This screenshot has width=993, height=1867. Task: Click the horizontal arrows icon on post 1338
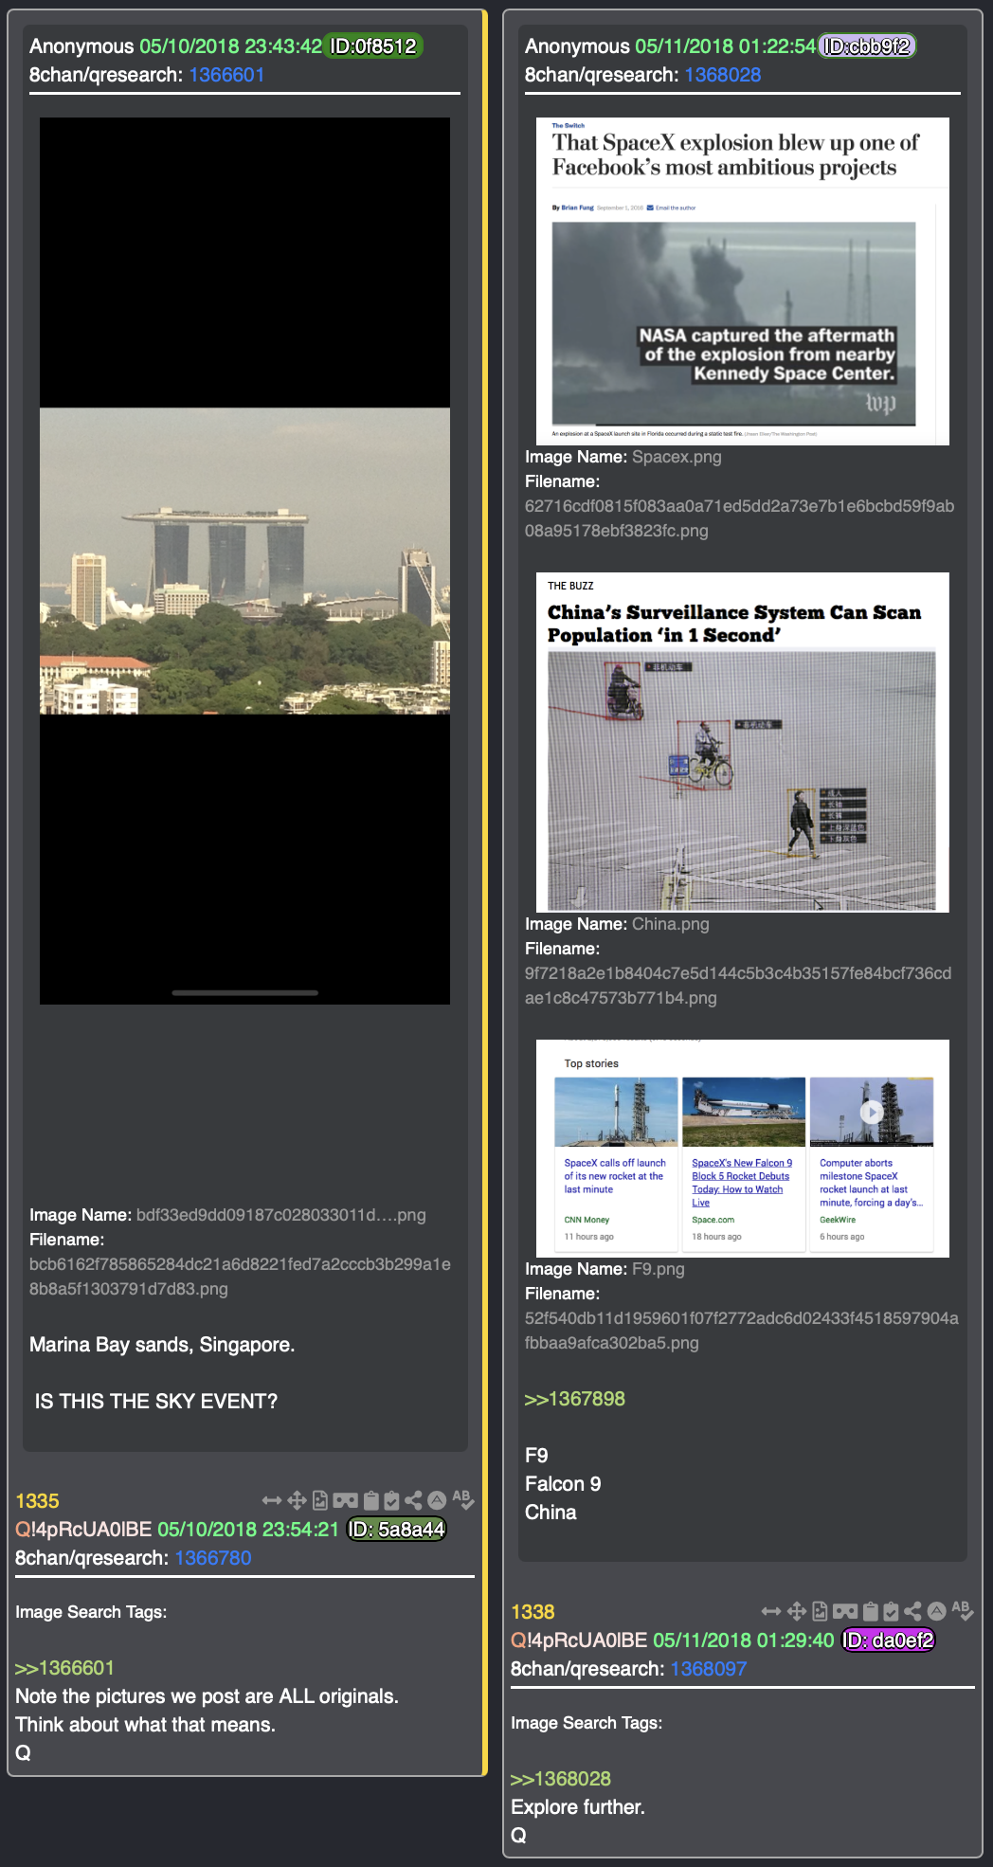point(771,1611)
